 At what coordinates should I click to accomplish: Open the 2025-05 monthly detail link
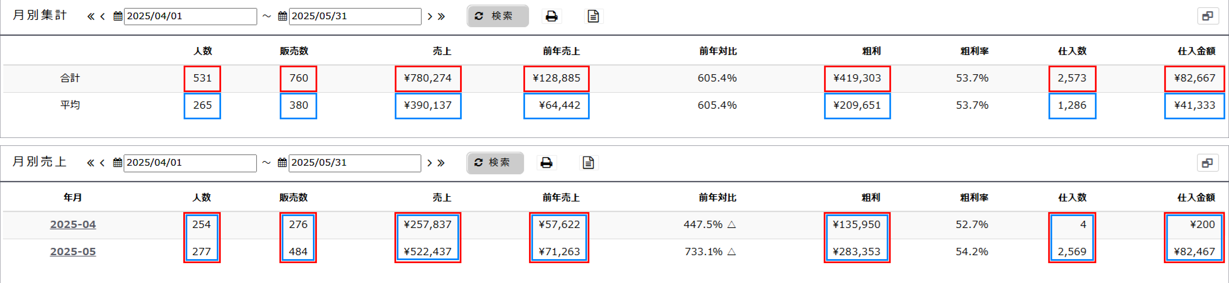[x=73, y=252]
